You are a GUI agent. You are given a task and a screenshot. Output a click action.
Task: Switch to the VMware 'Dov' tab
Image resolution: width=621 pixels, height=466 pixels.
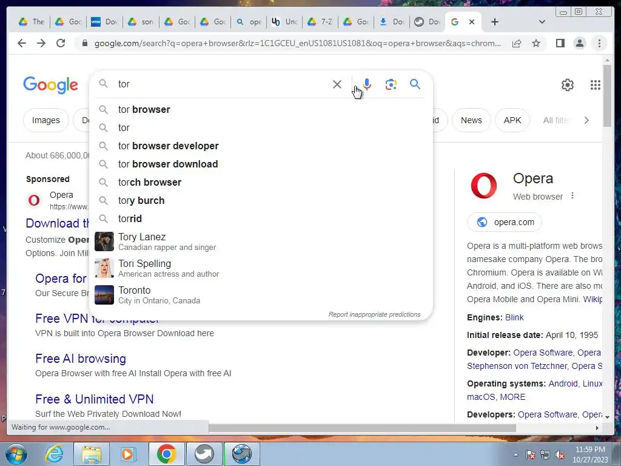click(104, 22)
